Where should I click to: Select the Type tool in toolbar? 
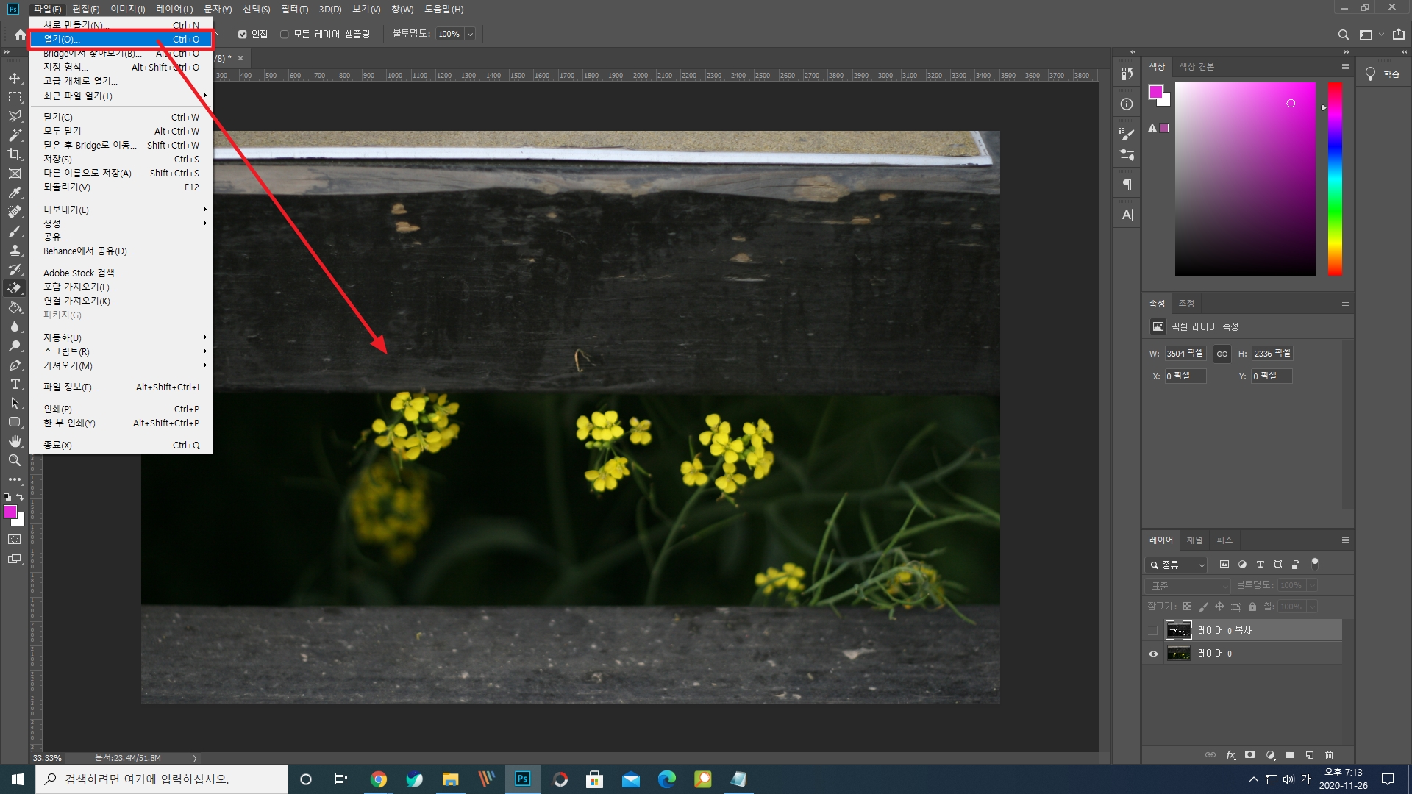pos(15,384)
